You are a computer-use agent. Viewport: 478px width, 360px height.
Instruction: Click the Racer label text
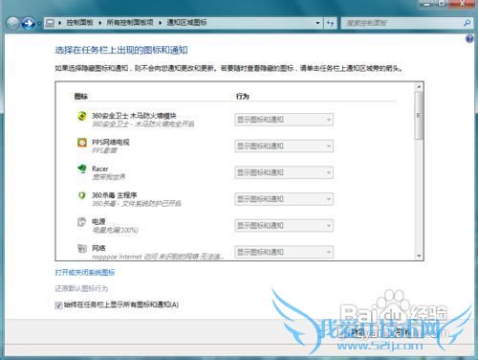click(x=100, y=169)
